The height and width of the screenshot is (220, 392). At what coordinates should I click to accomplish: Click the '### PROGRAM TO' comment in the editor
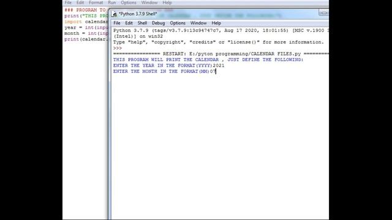pyautogui.click(x=85, y=10)
